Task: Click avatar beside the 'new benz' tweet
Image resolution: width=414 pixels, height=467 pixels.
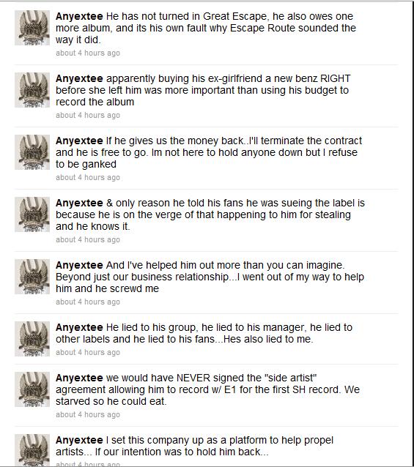Action: (x=32, y=90)
